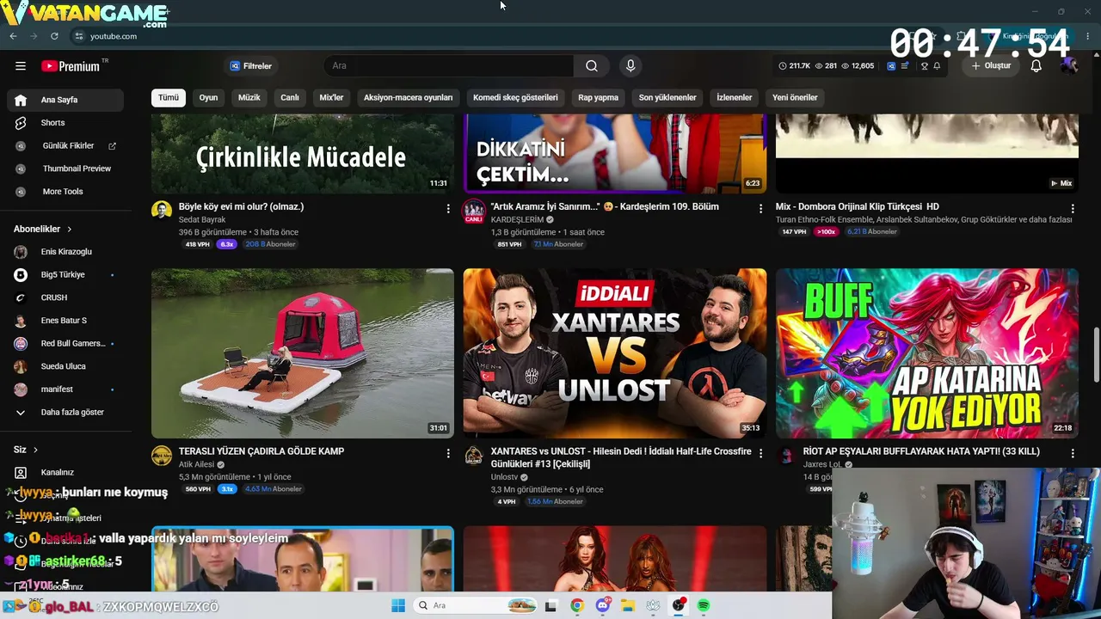Open options menu for Kardeşlerim 109. Bölüm video
The height and width of the screenshot is (619, 1101).
[760, 209]
